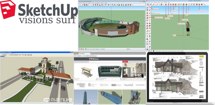Open the NanaWall brand link
The height and width of the screenshot is (105, 215).
click(x=129, y=85)
